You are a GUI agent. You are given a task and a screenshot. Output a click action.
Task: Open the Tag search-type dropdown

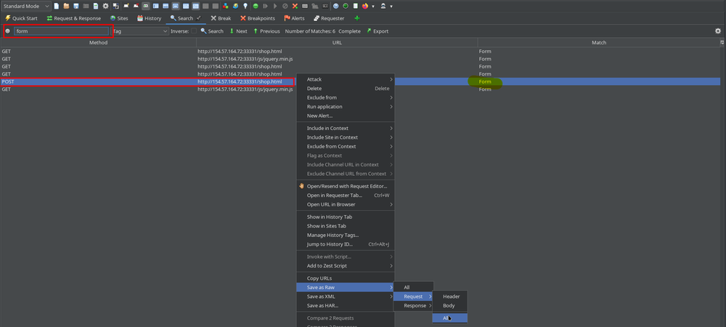point(140,31)
